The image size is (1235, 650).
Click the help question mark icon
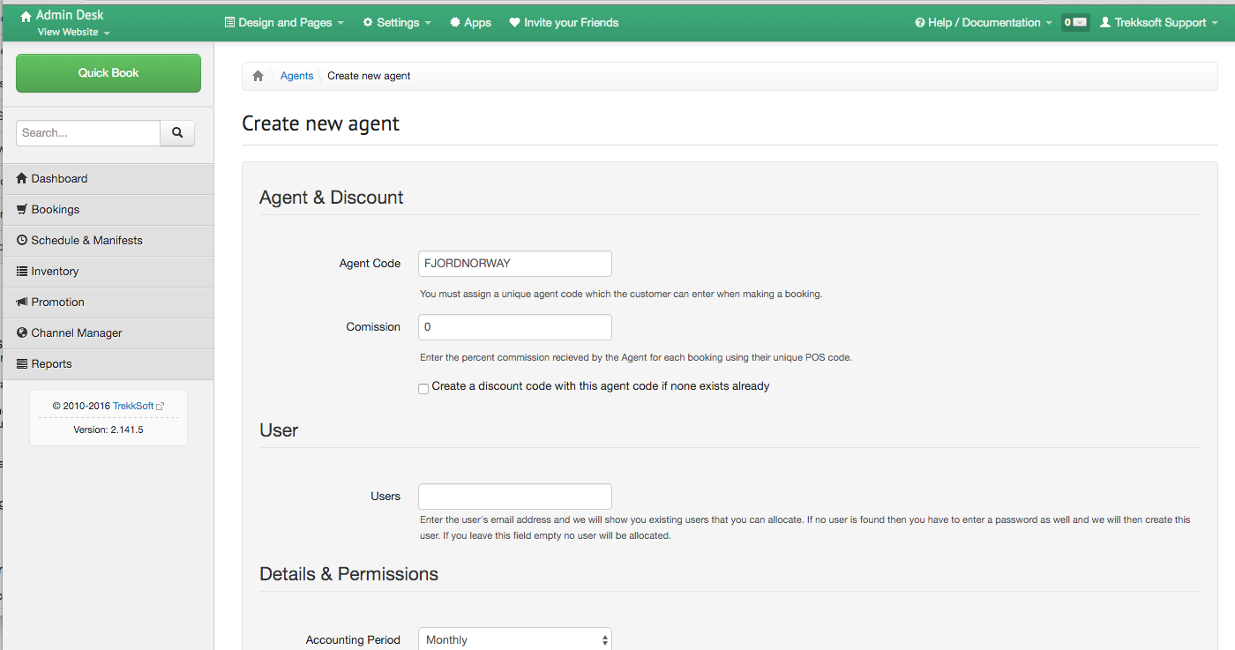(x=920, y=22)
